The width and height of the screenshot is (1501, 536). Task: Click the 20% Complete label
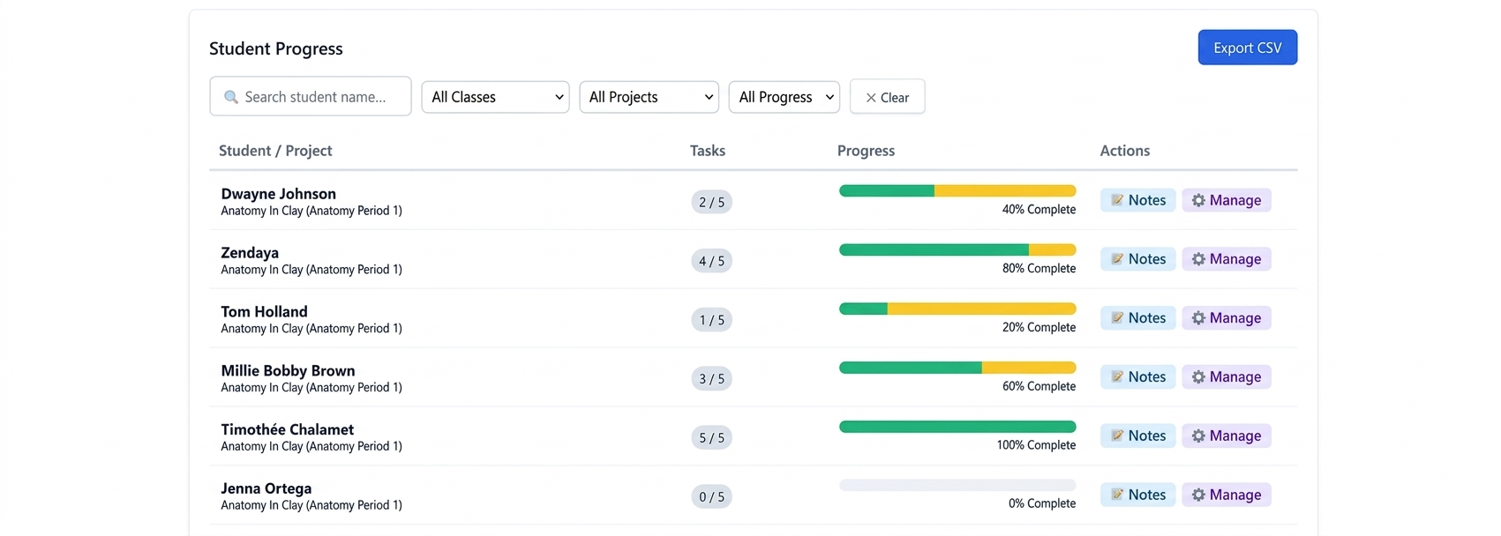[x=1039, y=328]
